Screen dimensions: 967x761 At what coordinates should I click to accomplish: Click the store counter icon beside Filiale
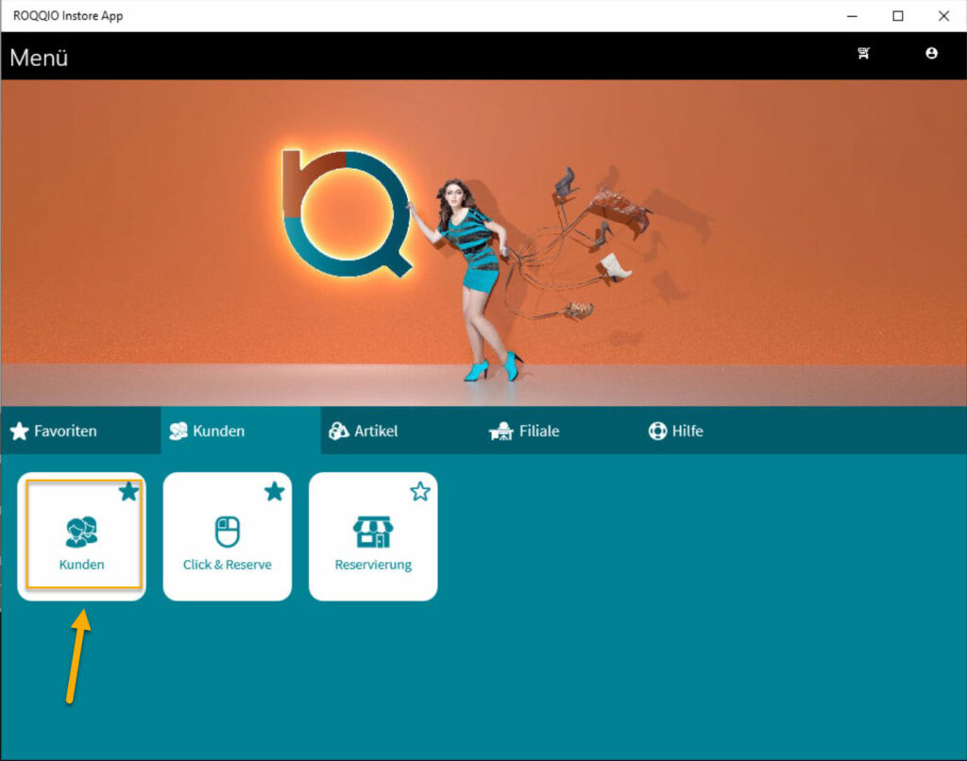pos(501,431)
